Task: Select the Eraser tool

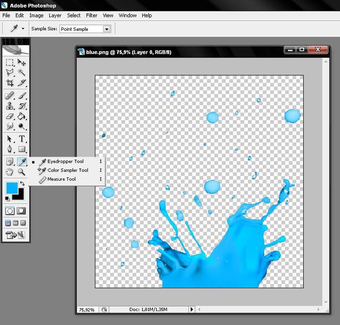Action: (9, 116)
